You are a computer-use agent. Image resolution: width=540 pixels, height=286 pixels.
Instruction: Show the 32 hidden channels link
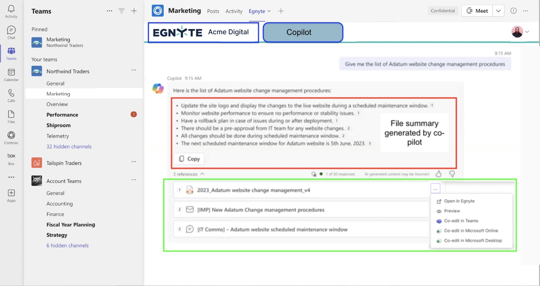[69, 147]
